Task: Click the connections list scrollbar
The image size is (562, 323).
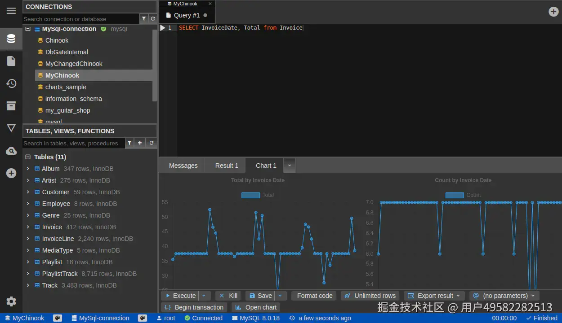Action: [155, 65]
